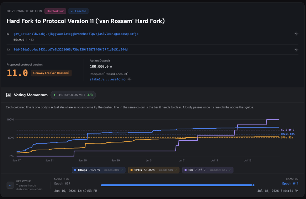306x199 pixels.
Task: Open the gov_action ID link
Action: tap(76, 34)
